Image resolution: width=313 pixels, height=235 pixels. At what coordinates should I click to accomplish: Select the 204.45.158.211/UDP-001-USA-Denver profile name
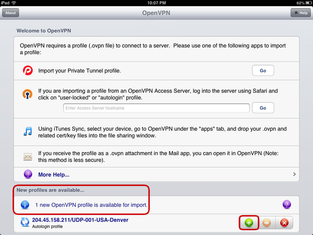coord(80,220)
